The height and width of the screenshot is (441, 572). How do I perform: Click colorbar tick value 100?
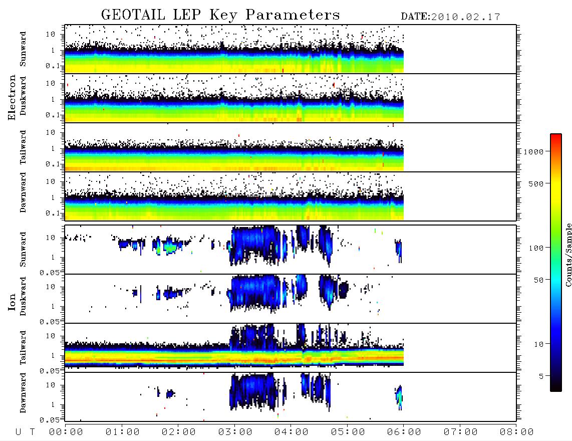click(x=536, y=248)
